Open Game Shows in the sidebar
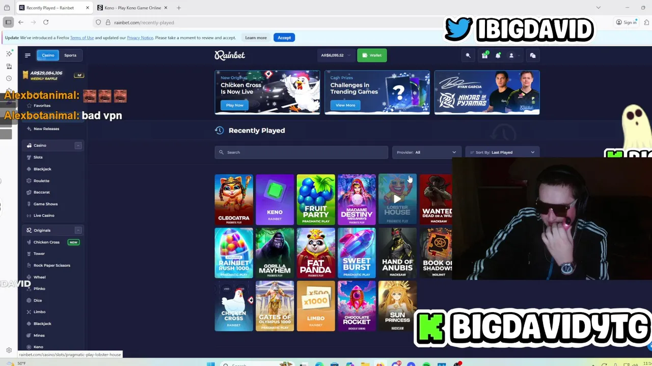The height and width of the screenshot is (366, 652). click(x=45, y=204)
